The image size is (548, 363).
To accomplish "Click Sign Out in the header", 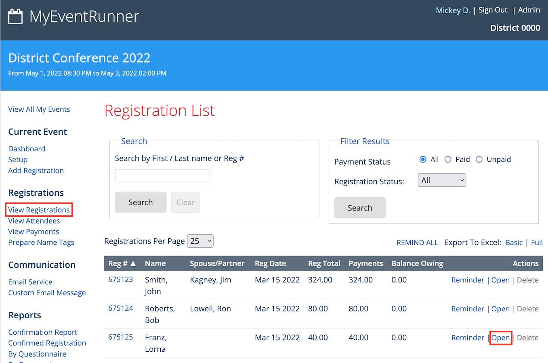I will (493, 10).
